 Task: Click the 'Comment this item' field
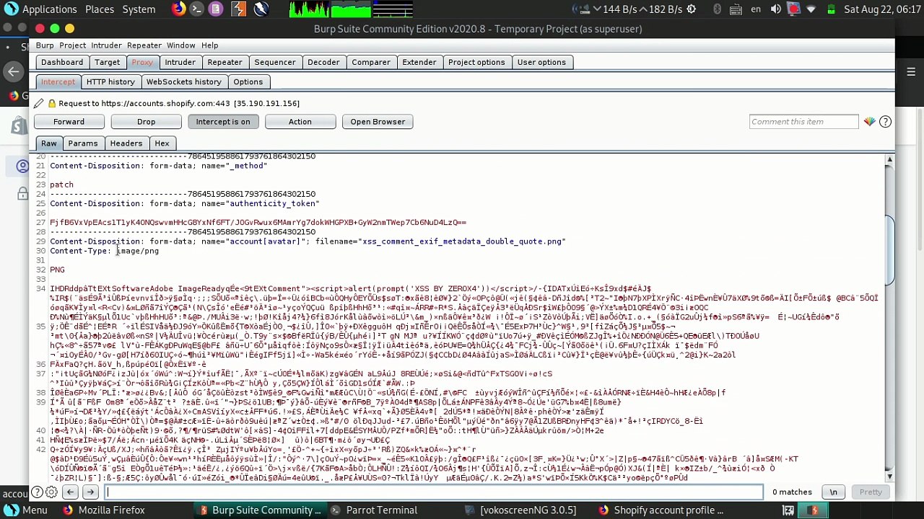[803, 122]
